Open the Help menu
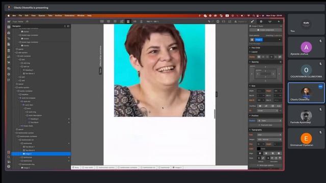Image resolution: width=326 pixels, height=183 pixels. click(x=89, y=16)
